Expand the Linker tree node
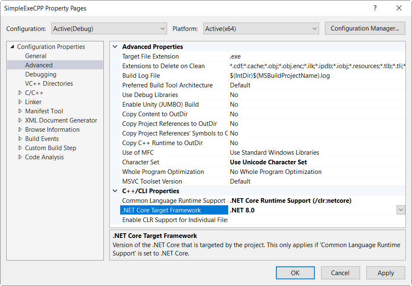This screenshot has width=412, height=286. click(x=20, y=102)
